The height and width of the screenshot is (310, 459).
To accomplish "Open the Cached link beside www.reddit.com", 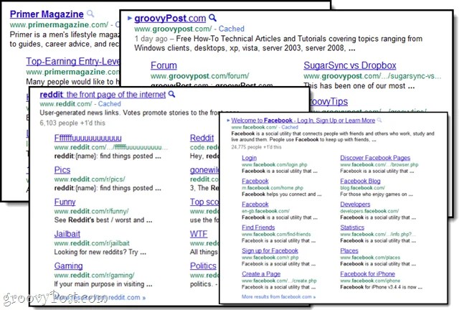I will 109,104.
